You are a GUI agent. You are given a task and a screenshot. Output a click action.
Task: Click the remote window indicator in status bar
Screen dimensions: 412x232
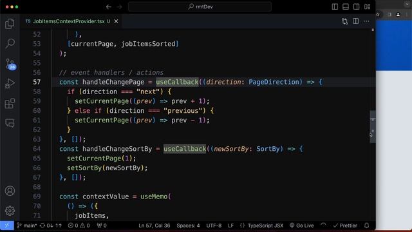(x=7, y=226)
